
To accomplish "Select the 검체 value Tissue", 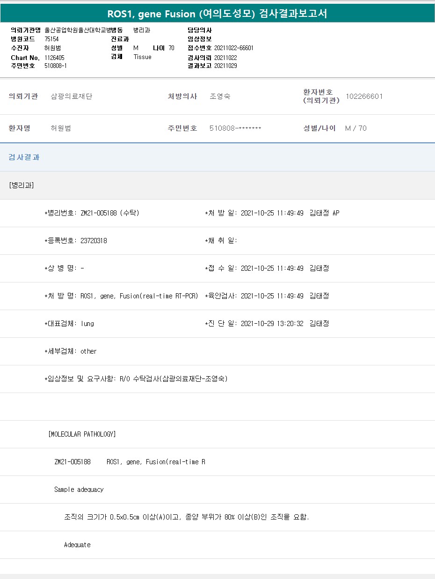I will point(142,57).
